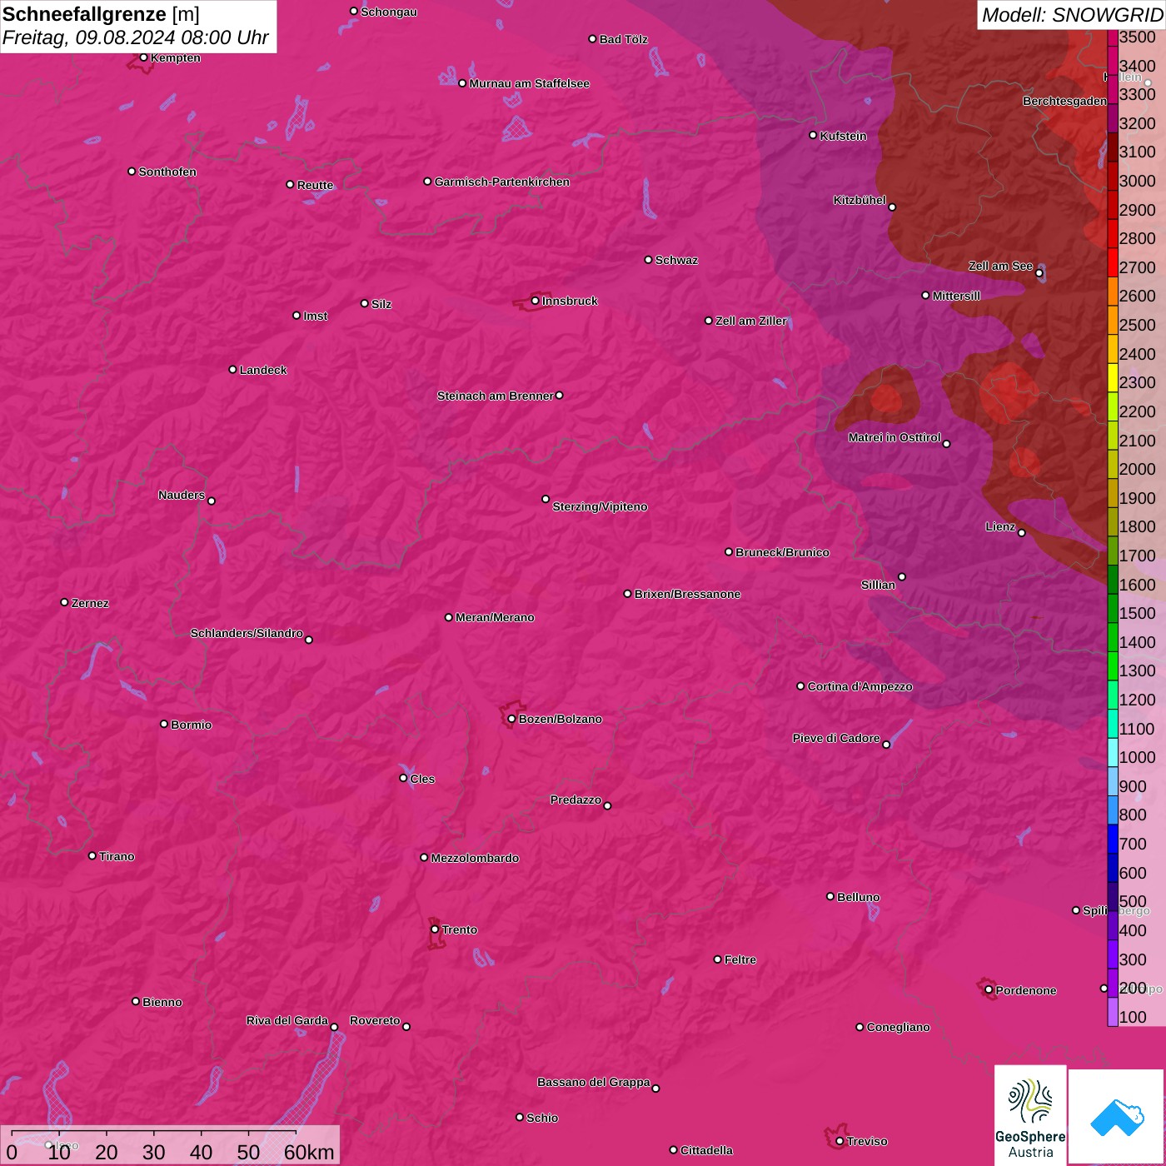The image size is (1166, 1166).
Task: Click the Bassano del Grappa label
Action: pos(594,1082)
